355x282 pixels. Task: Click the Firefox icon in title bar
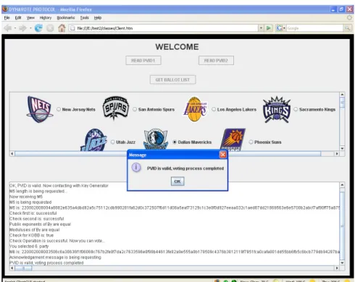(x=5, y=9)
